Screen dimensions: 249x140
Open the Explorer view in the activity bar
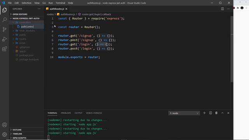[4, 10]
